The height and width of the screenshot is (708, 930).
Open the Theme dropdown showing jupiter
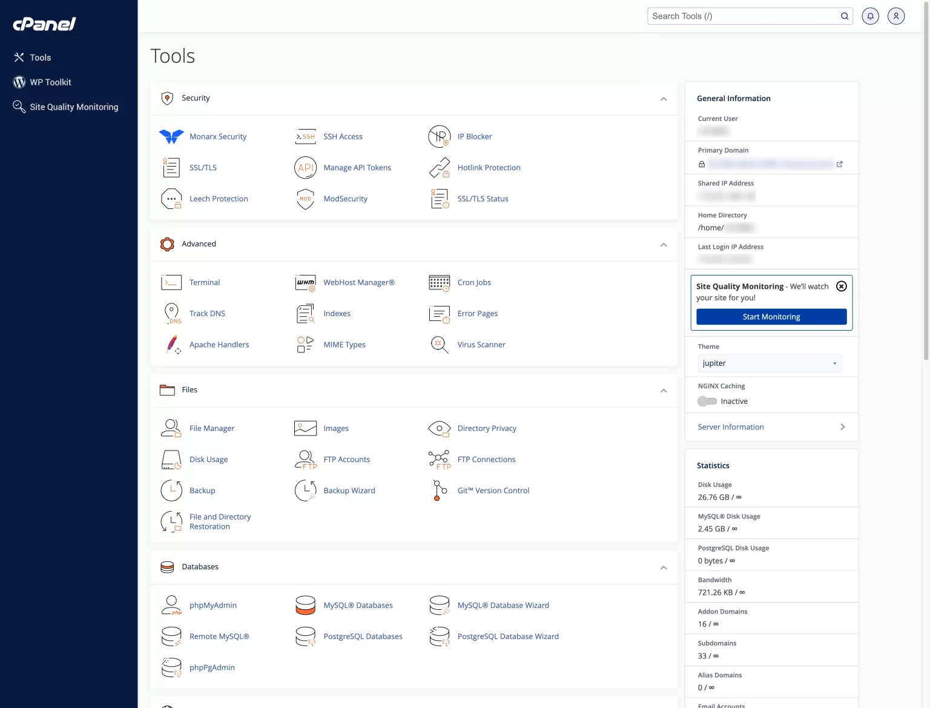(769, 363)
